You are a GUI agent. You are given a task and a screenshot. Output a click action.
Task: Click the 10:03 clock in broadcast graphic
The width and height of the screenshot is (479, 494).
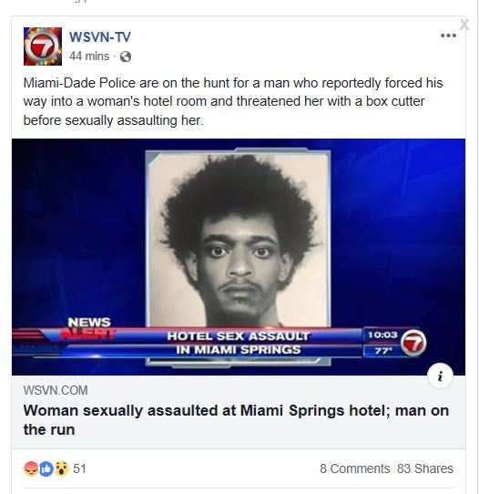coord(382,334)
